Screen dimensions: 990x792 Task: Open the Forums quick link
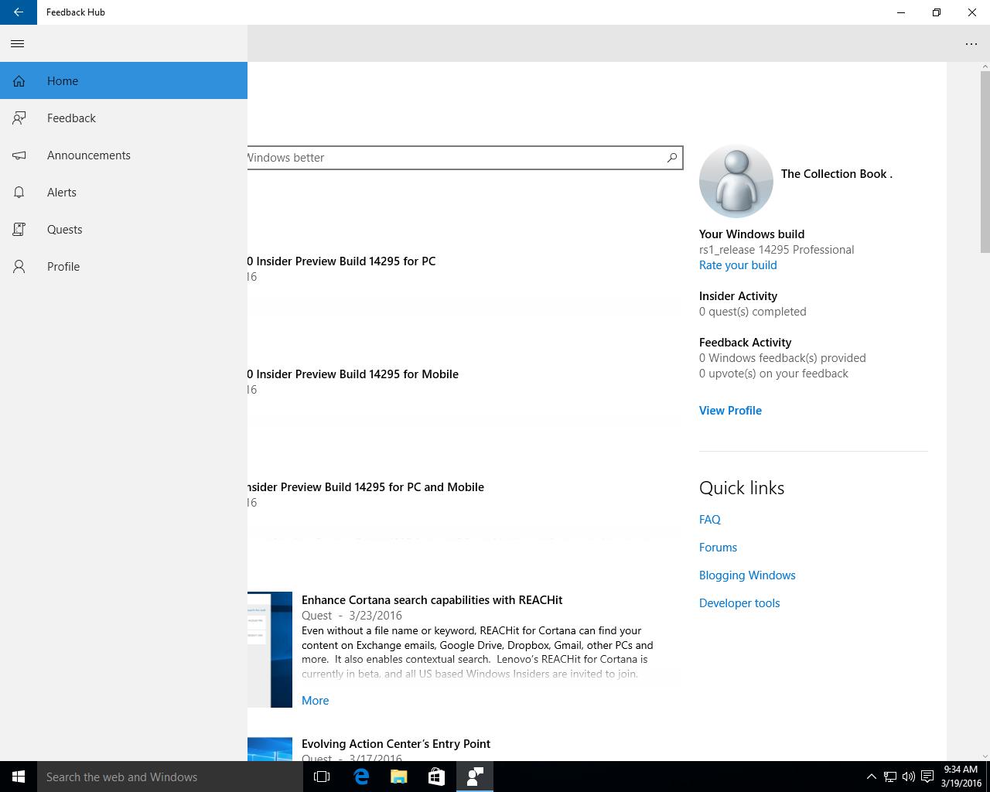(718, 548)
